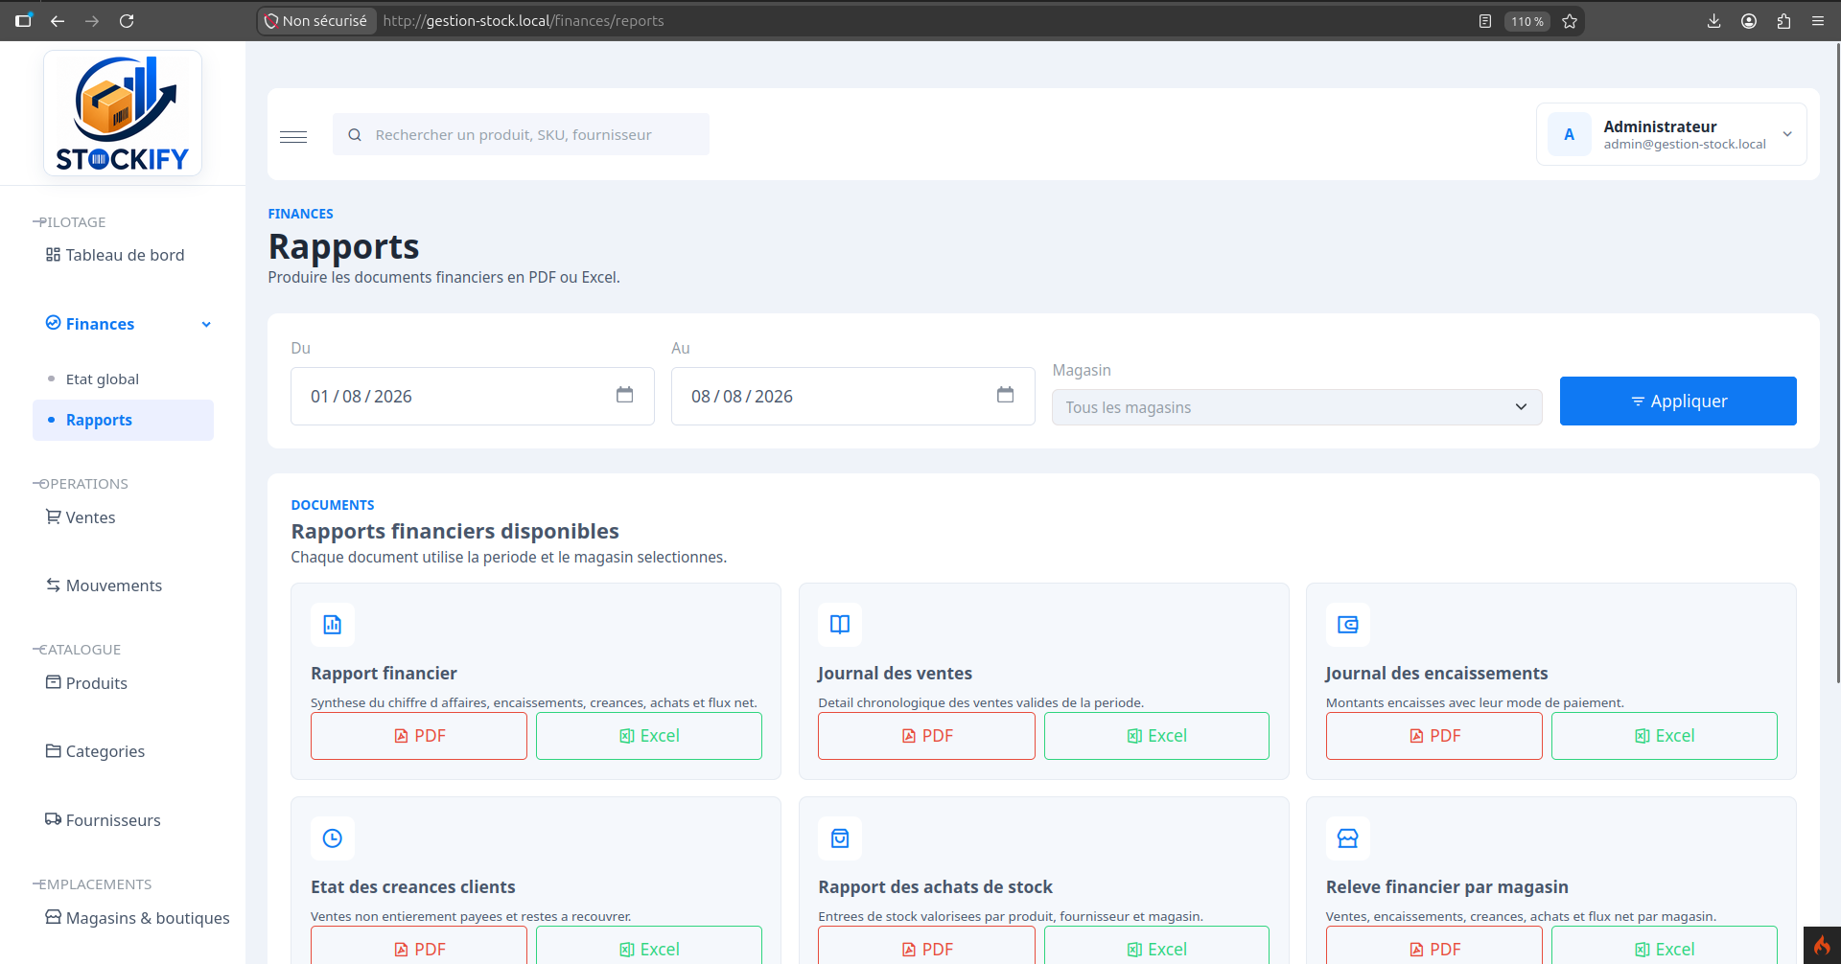The image size is (1841, 964).
Task: Apply the filter with Appliquer
Action: [x=1678, y=401]
